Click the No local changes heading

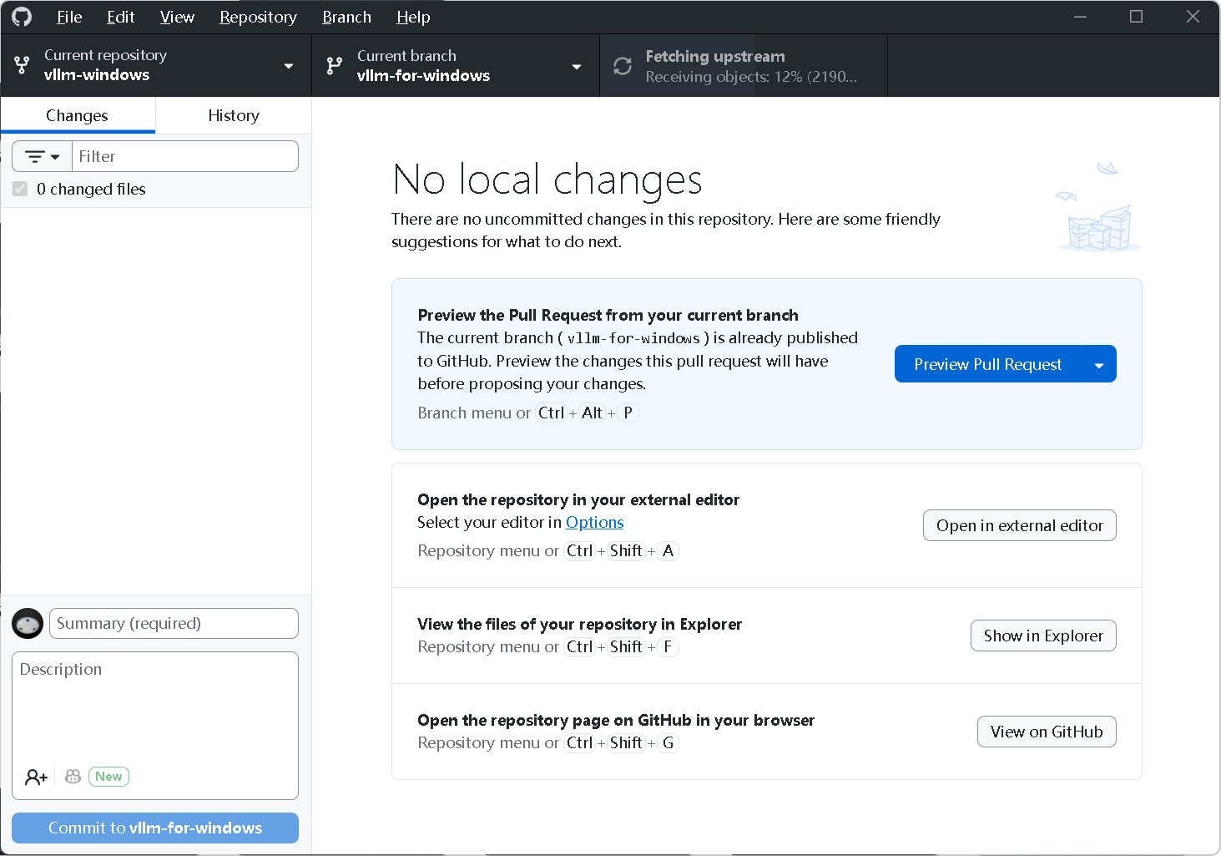[547, 179]
